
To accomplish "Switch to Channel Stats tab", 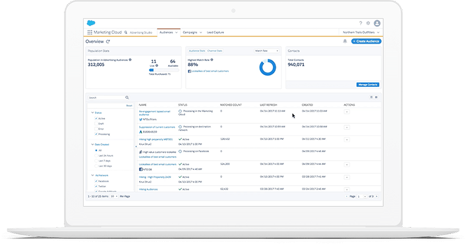I will 215,51.
